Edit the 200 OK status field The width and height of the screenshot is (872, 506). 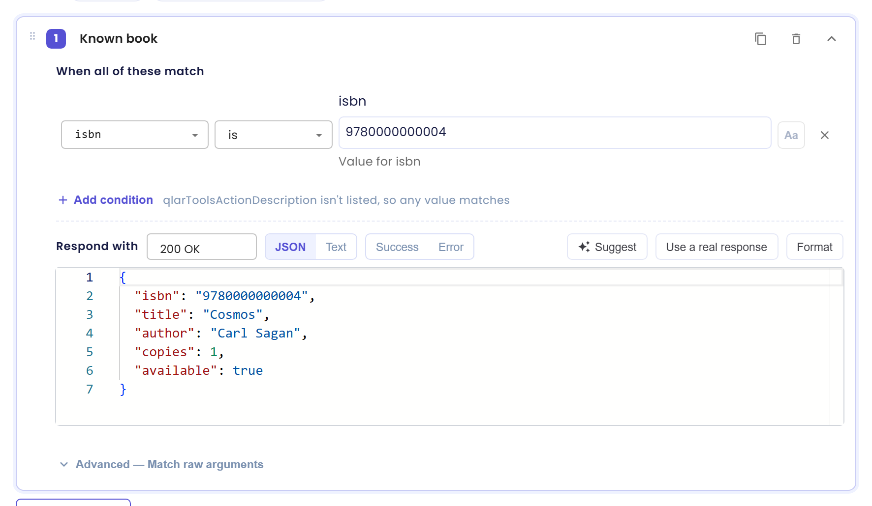(202, 247)
